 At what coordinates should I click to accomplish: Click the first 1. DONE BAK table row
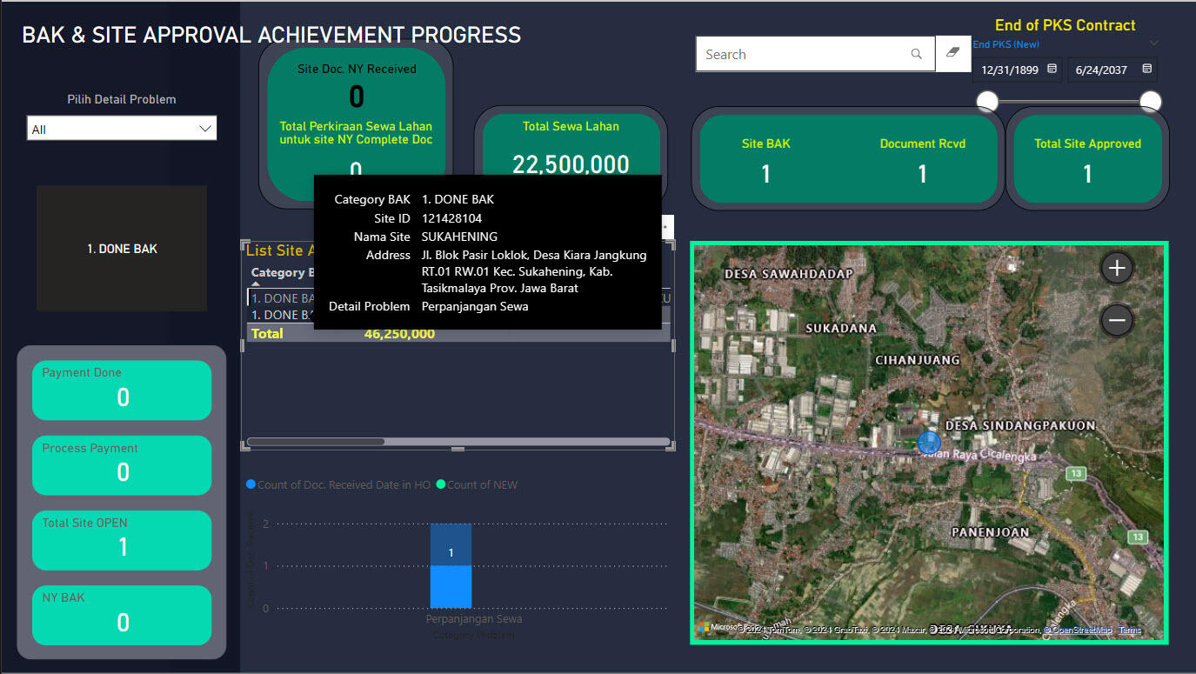pos(281,298)
